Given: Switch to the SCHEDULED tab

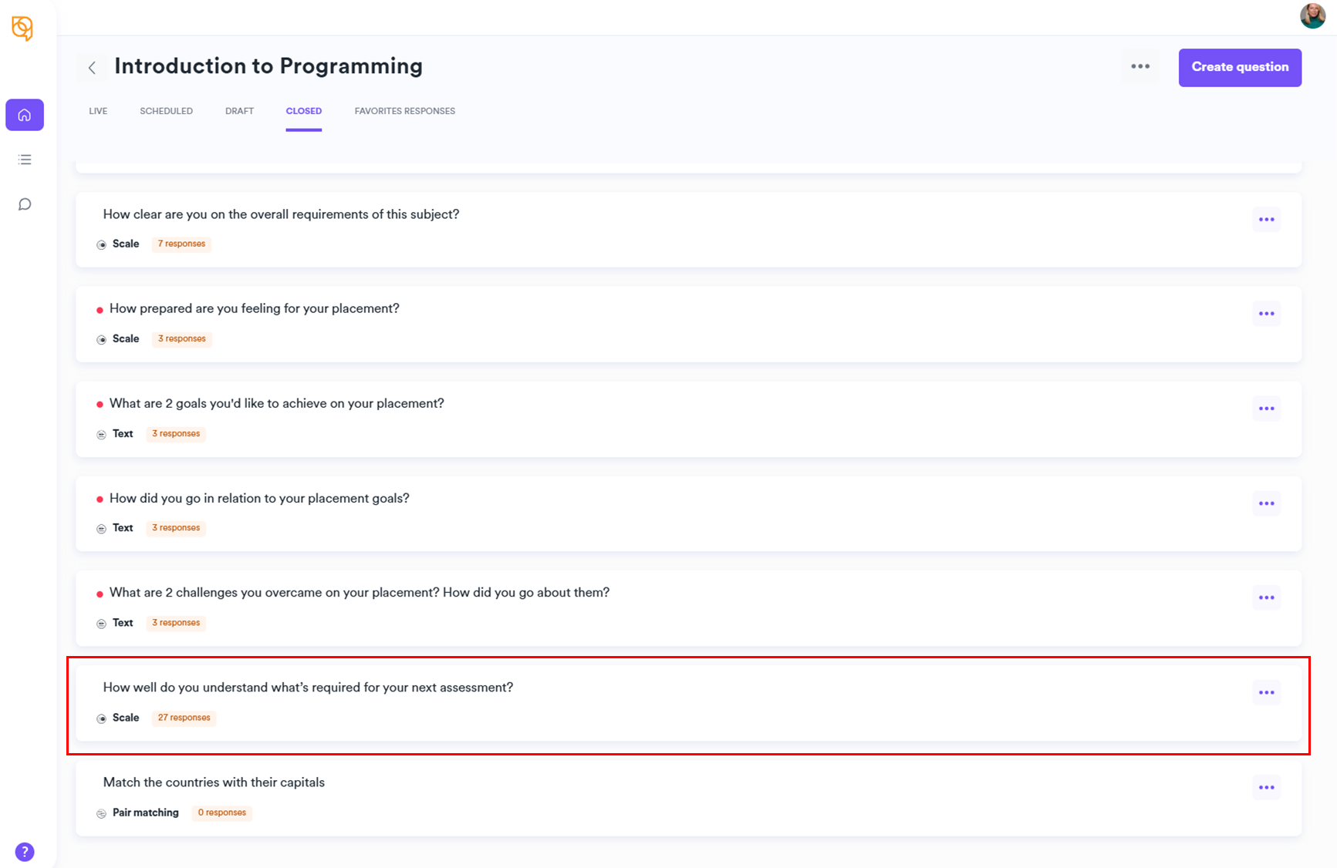Looking at the screenshot, I should [166, 111].
